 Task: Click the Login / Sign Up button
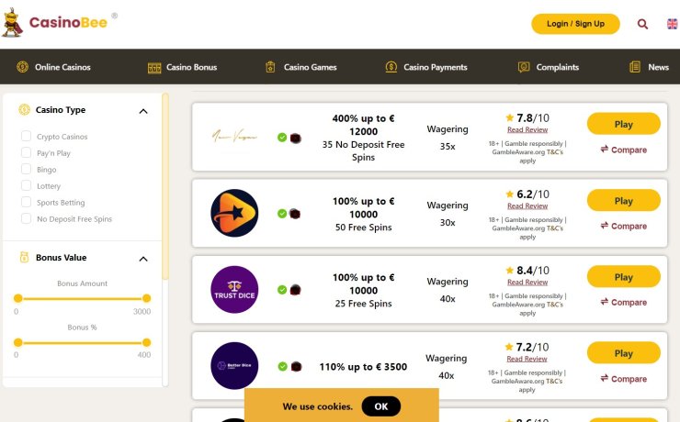(575, 24)
